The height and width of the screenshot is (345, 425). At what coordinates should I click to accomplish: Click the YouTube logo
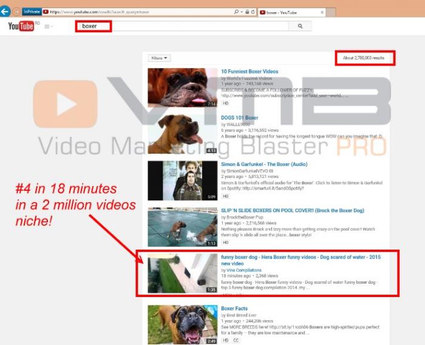click(x=21, y=26)
